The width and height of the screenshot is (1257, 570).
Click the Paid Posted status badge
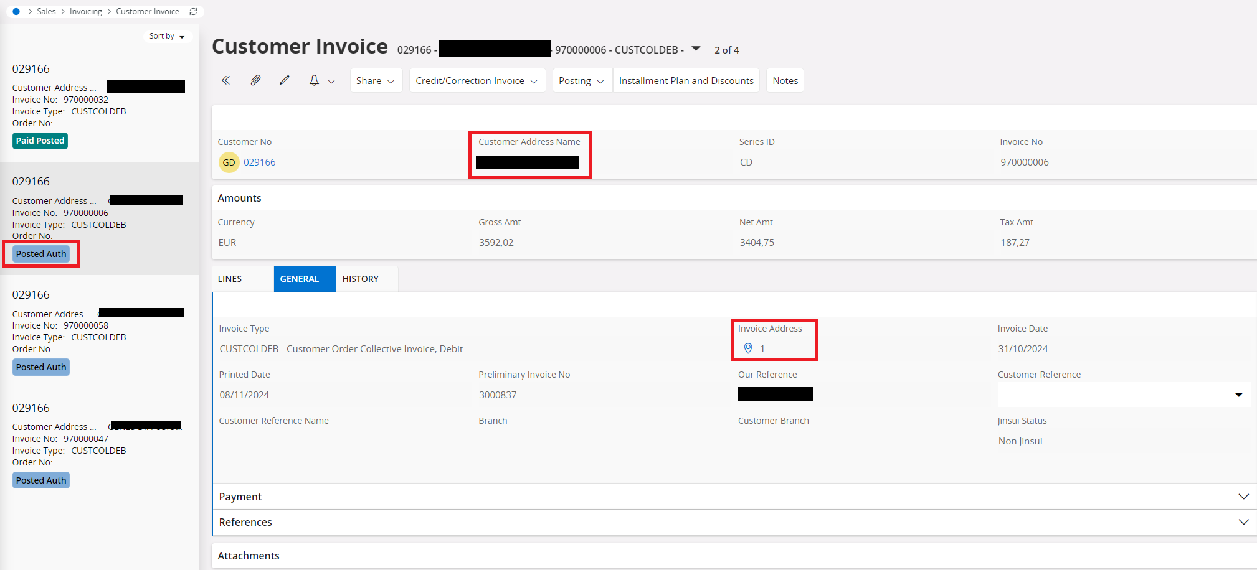pyautogui.click(x=40, y=141)
